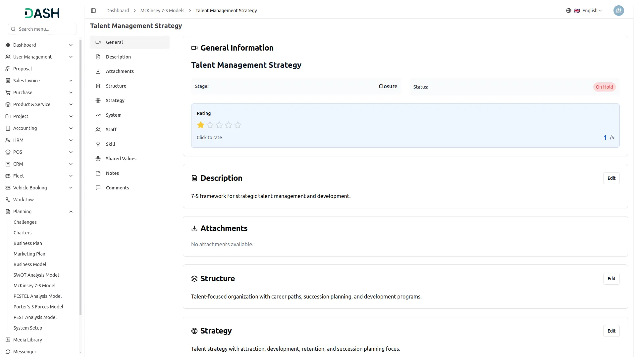Image resolution: width=636 pixels, height=357 pixels.
Task: Toggle the sidebar collapse icon
Action: click(x=93, y=11)
